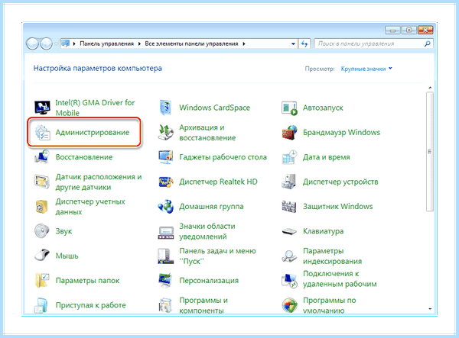This screenshot has width=459, height=338.
Task: Click the Мышь mouse icon
Action: coord(42,256)
